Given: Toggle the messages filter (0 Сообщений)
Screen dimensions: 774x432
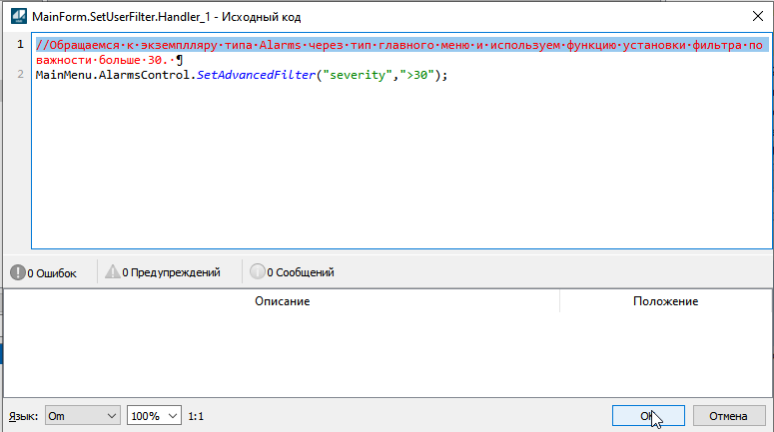Looking at the screenshot, I should pyautogui.click(x=292, y=272).
